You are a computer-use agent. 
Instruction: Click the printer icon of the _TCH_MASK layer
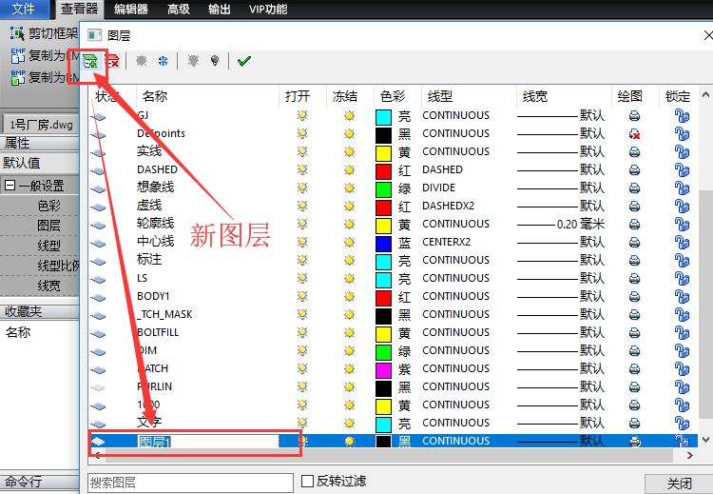634,315
